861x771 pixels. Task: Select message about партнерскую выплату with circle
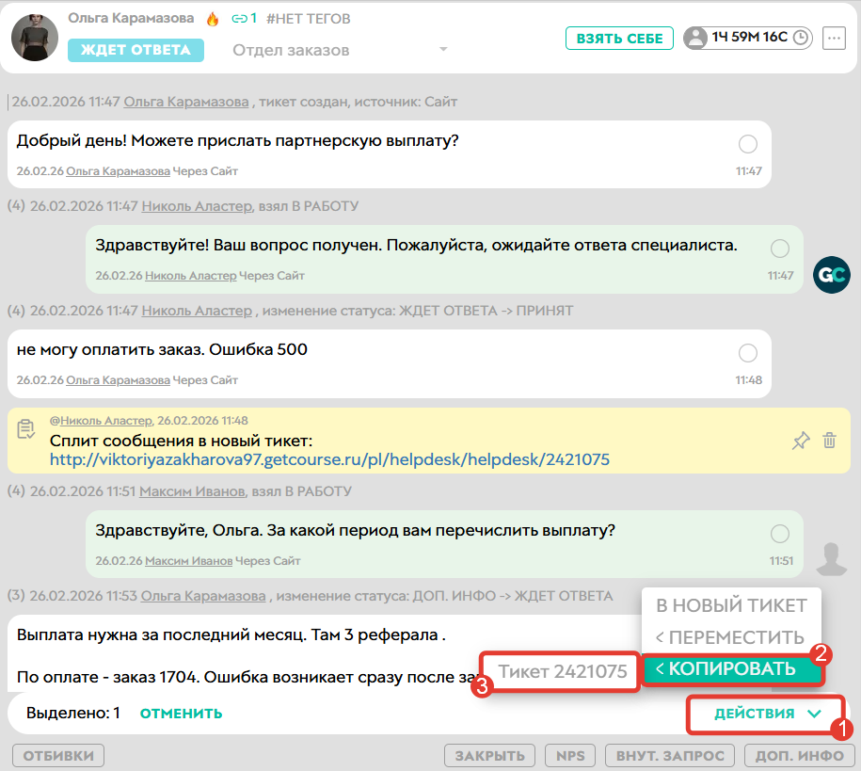(x=748, y=144)
